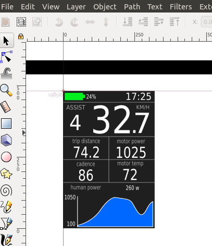This screenshot has height=246, width=212.
Task: Select the Spiral tool
Action: pos(6,190)
